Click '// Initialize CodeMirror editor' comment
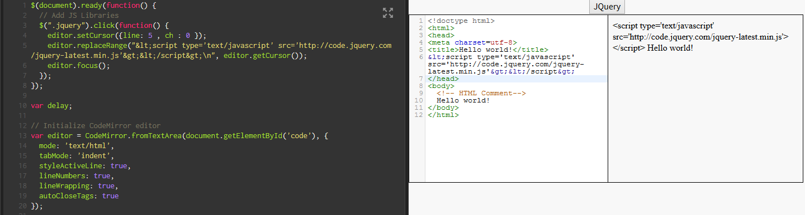This screenshot has height=215, width=805. coord(96,126)
